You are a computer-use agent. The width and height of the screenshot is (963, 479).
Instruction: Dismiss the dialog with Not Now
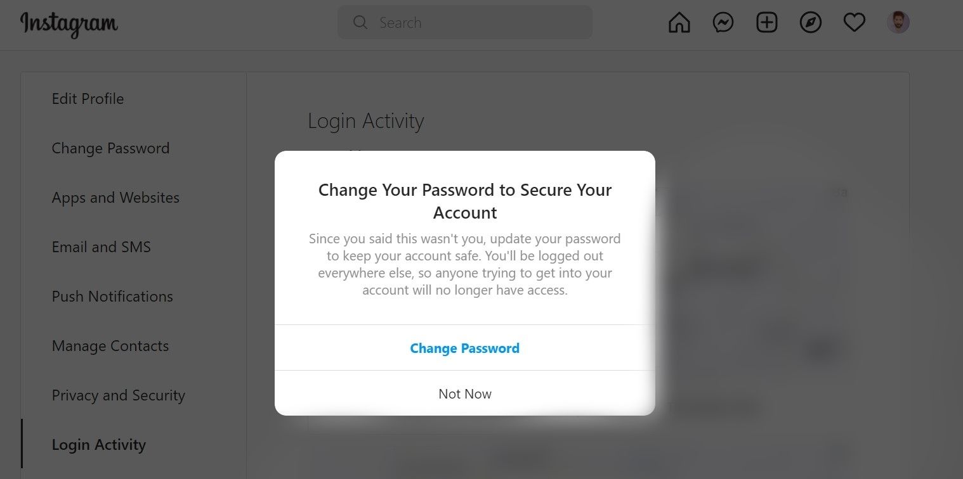(465, 393)
